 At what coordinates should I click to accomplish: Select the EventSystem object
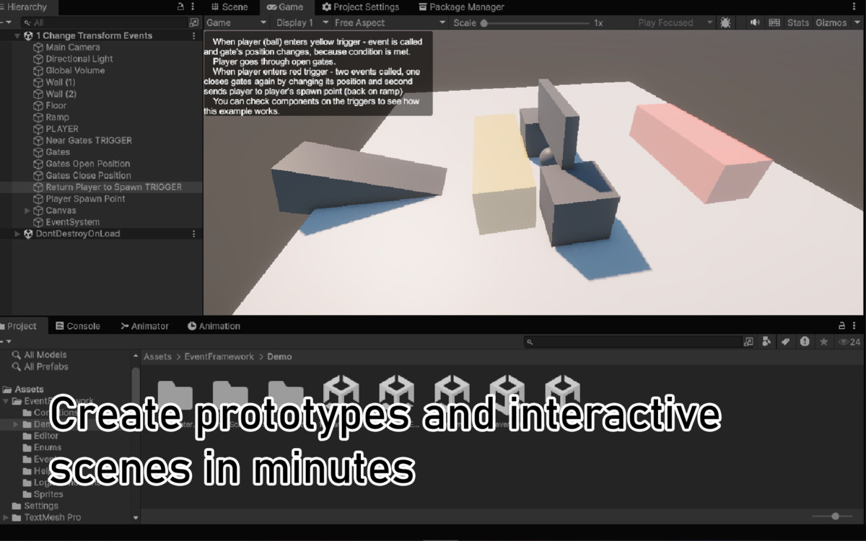(72, 222)
